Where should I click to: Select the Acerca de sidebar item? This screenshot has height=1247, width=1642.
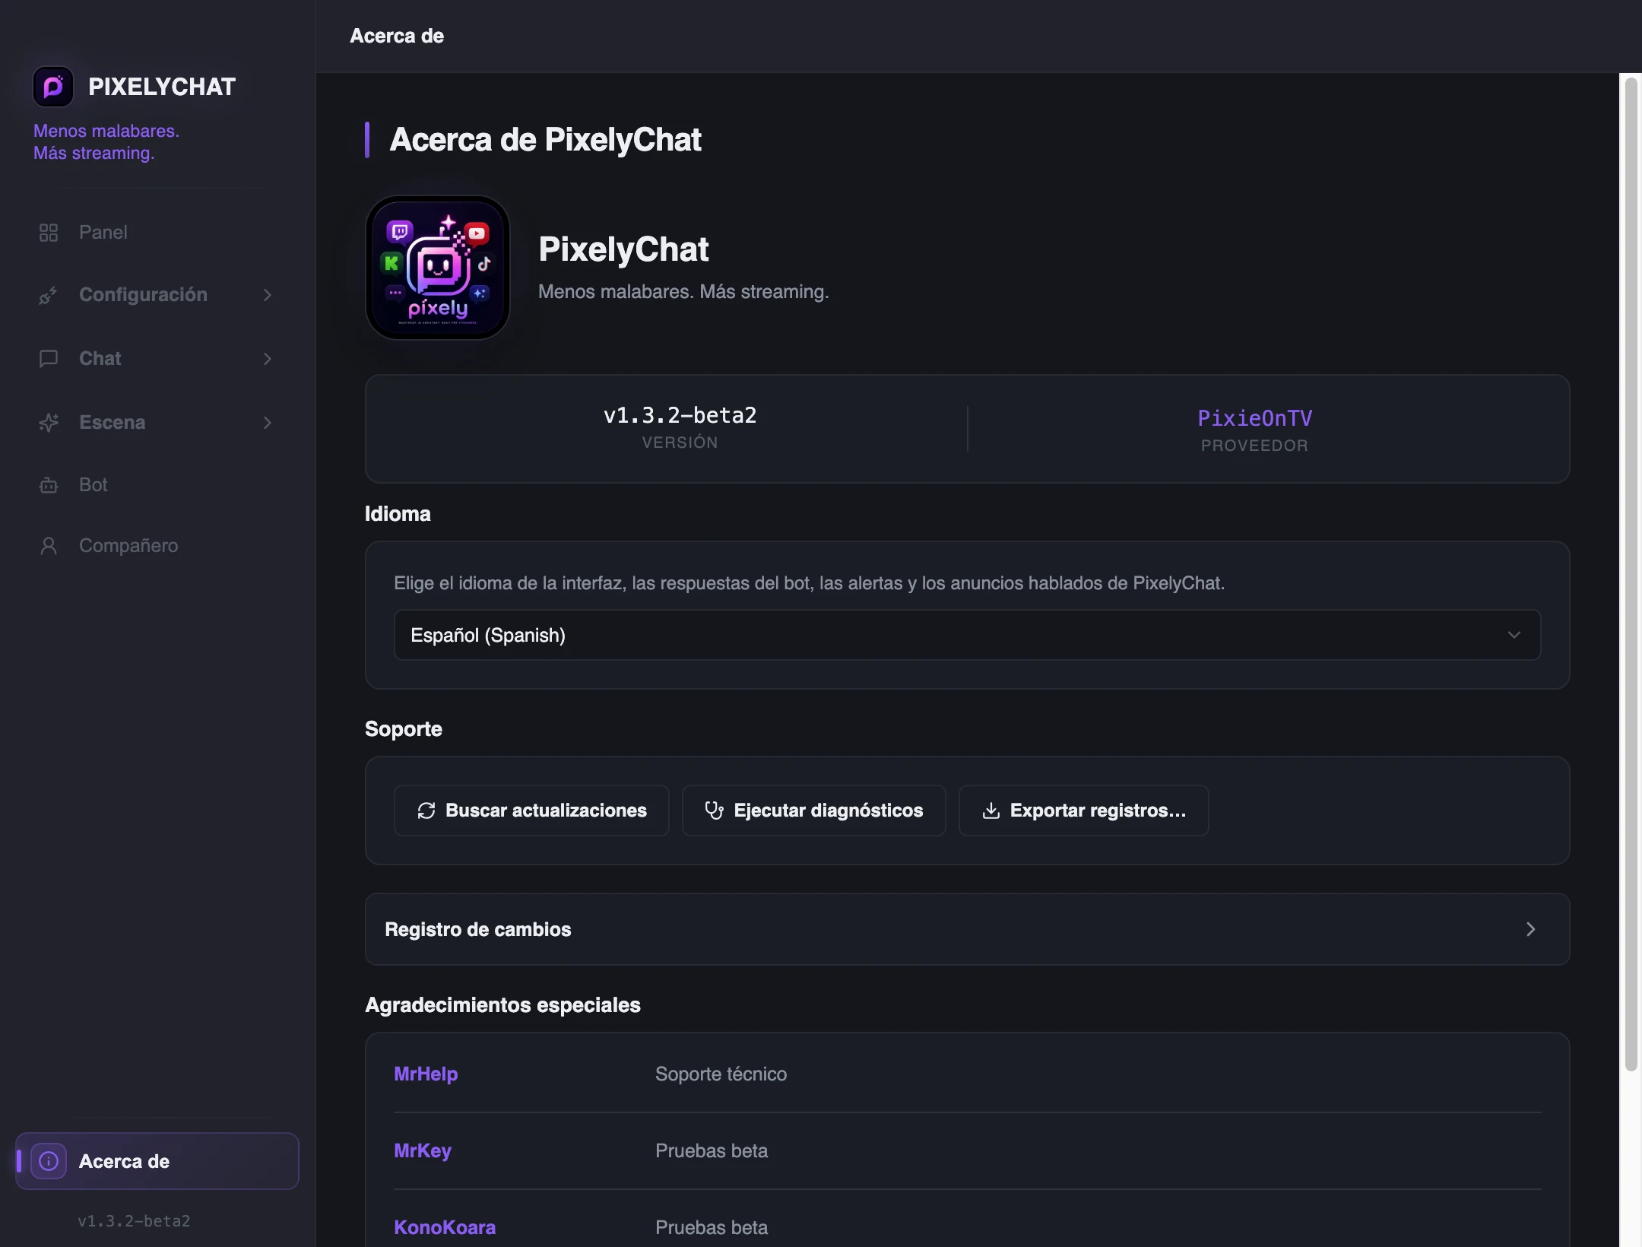(x=157, y=1161)
